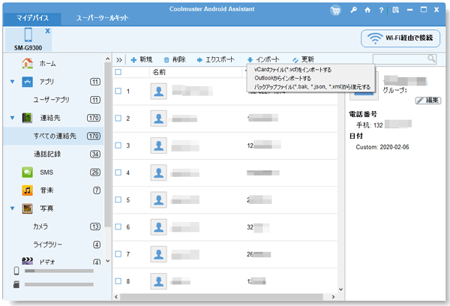Open help via the question mark icon
This screenshot has height=306, width=450.
coord(381,10)
